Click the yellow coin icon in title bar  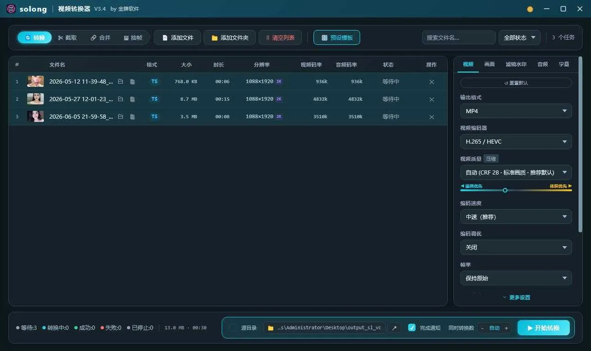pos(530,9)
